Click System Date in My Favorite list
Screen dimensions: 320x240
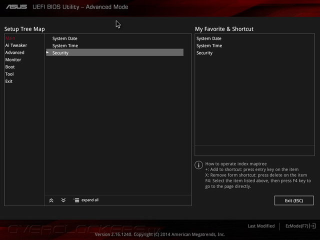(x=209, y=38)
